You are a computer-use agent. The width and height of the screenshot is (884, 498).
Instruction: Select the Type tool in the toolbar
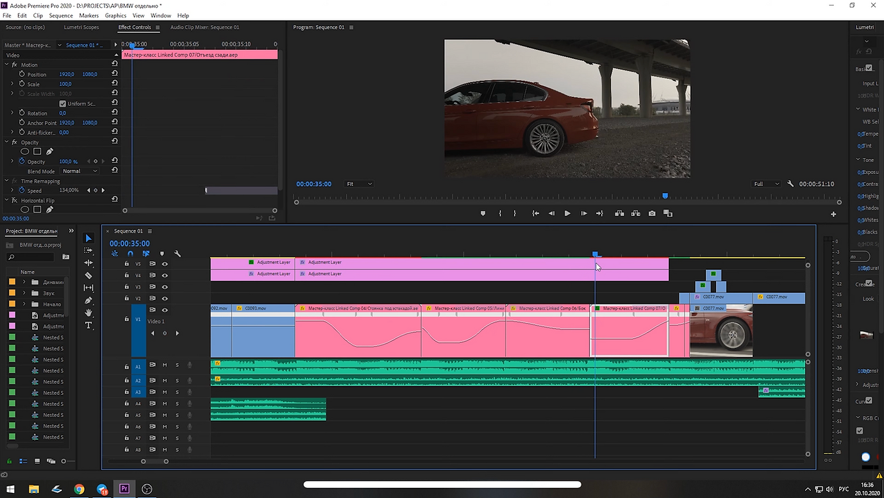click(88, 326)
